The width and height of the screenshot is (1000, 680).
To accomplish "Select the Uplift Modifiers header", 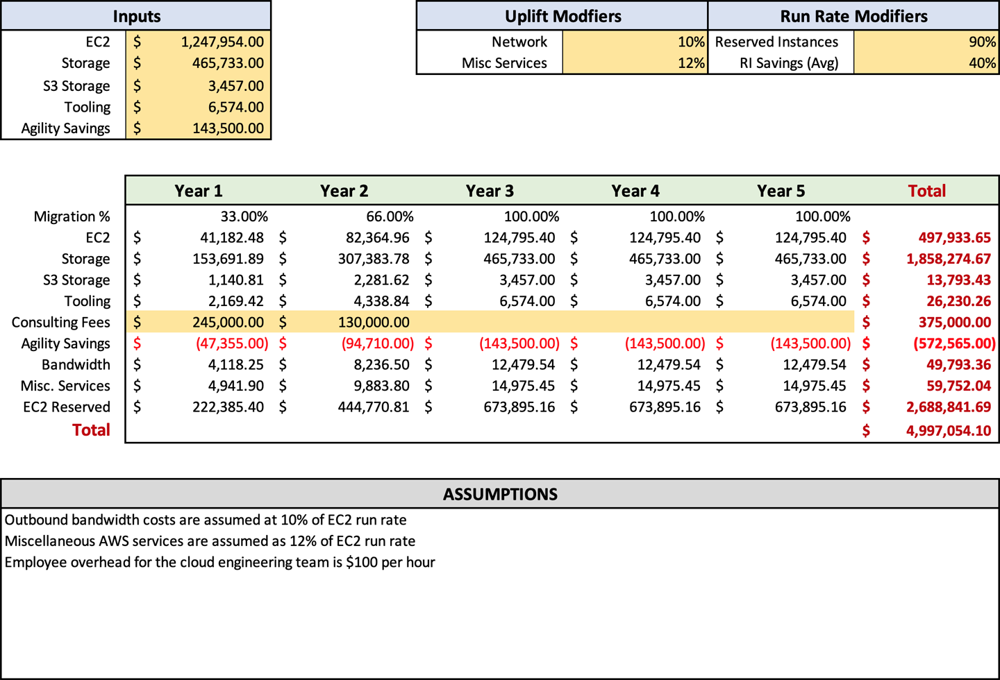I will point(562,16).
